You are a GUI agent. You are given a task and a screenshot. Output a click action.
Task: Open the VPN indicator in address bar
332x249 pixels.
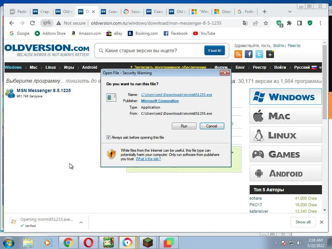click(47, 23)
